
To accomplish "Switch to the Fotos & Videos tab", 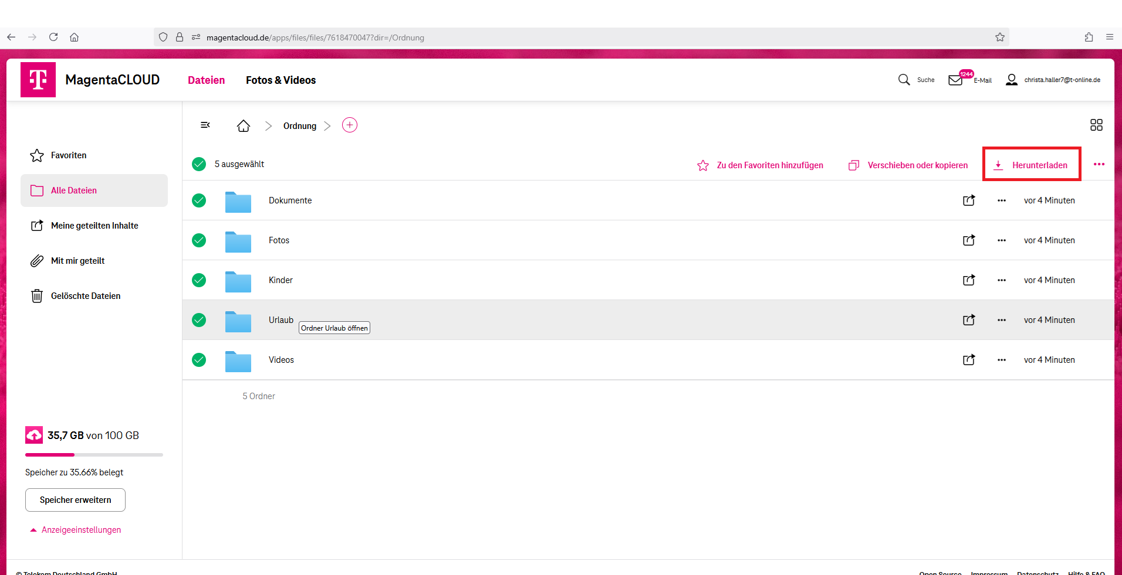I will pyautogui.click(x=280, y=80).
